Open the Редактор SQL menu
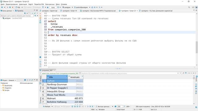 [x=39, y=4]
